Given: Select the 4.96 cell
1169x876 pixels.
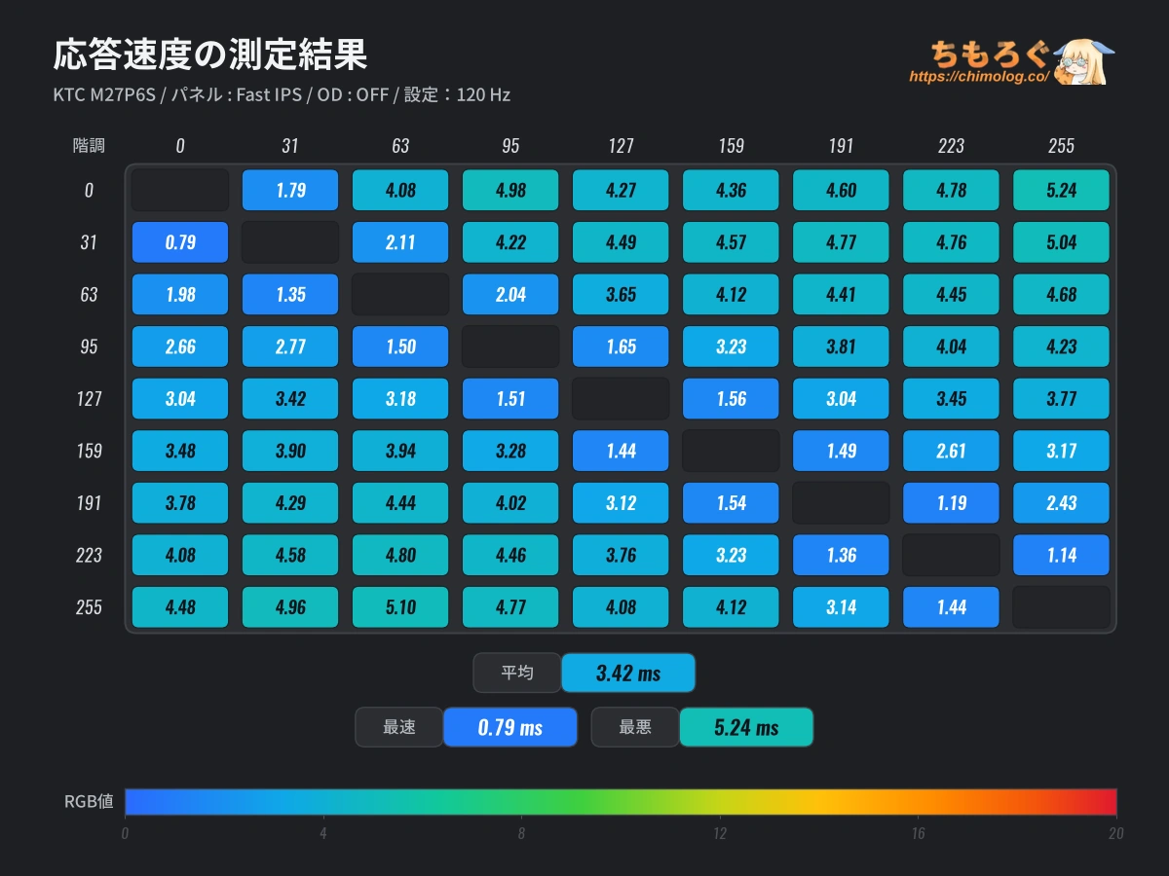Looking at the screenshot, I should point(290,607).
